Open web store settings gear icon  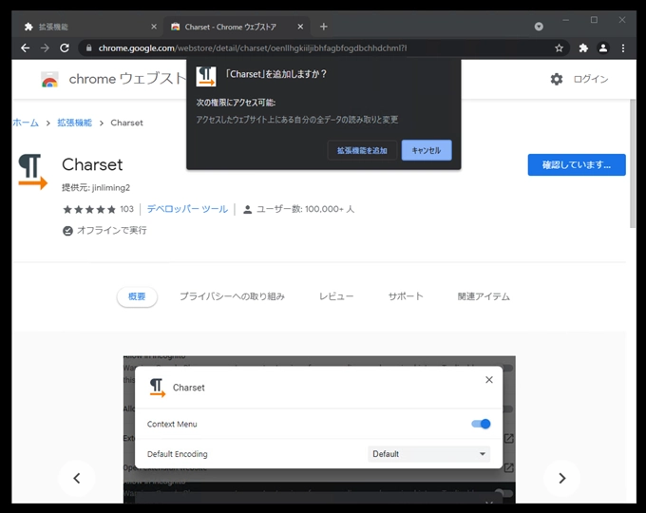click(556, 79)
